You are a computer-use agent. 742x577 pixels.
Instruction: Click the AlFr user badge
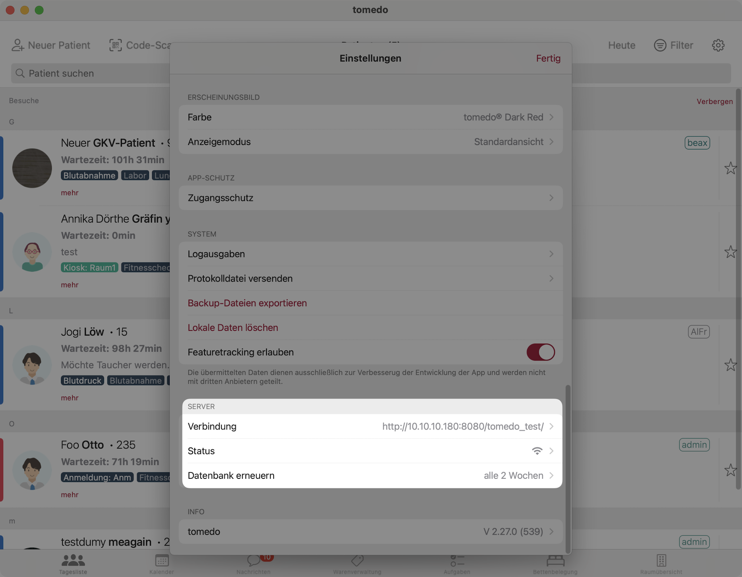[698, 332]
